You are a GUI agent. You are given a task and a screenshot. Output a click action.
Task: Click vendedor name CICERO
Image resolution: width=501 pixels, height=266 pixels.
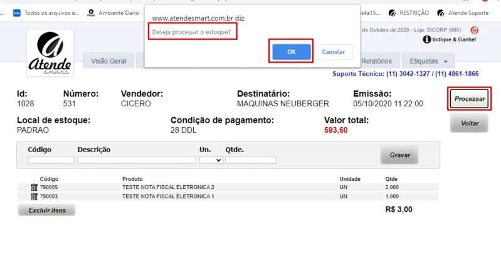[136, 104]
